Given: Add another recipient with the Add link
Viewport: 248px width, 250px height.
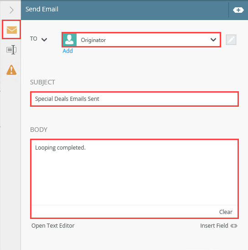Looking at the screenshot, I should click(67, 51).
